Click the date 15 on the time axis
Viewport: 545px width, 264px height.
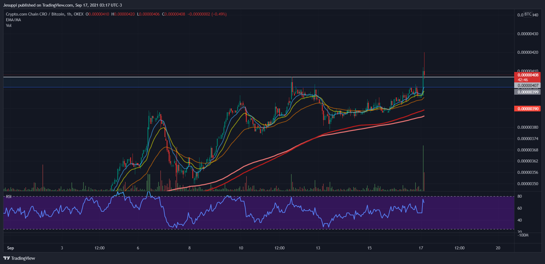[369, 248]
